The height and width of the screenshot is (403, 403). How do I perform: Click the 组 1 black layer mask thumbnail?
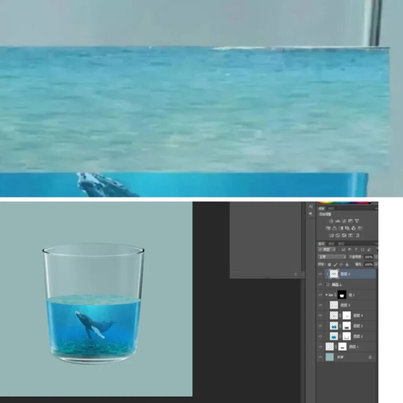coord(342,295)
